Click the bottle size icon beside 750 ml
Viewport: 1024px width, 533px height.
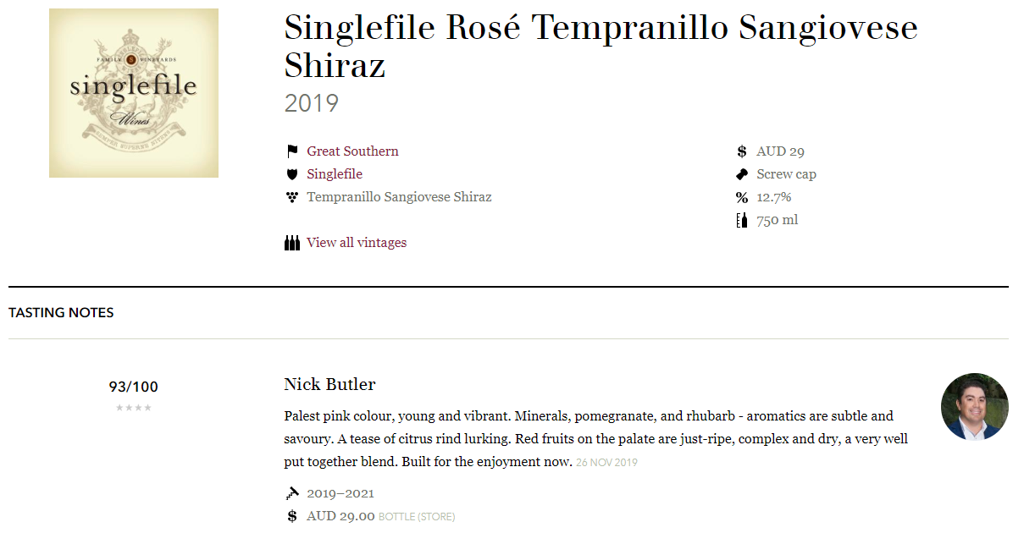click(742, 220)
